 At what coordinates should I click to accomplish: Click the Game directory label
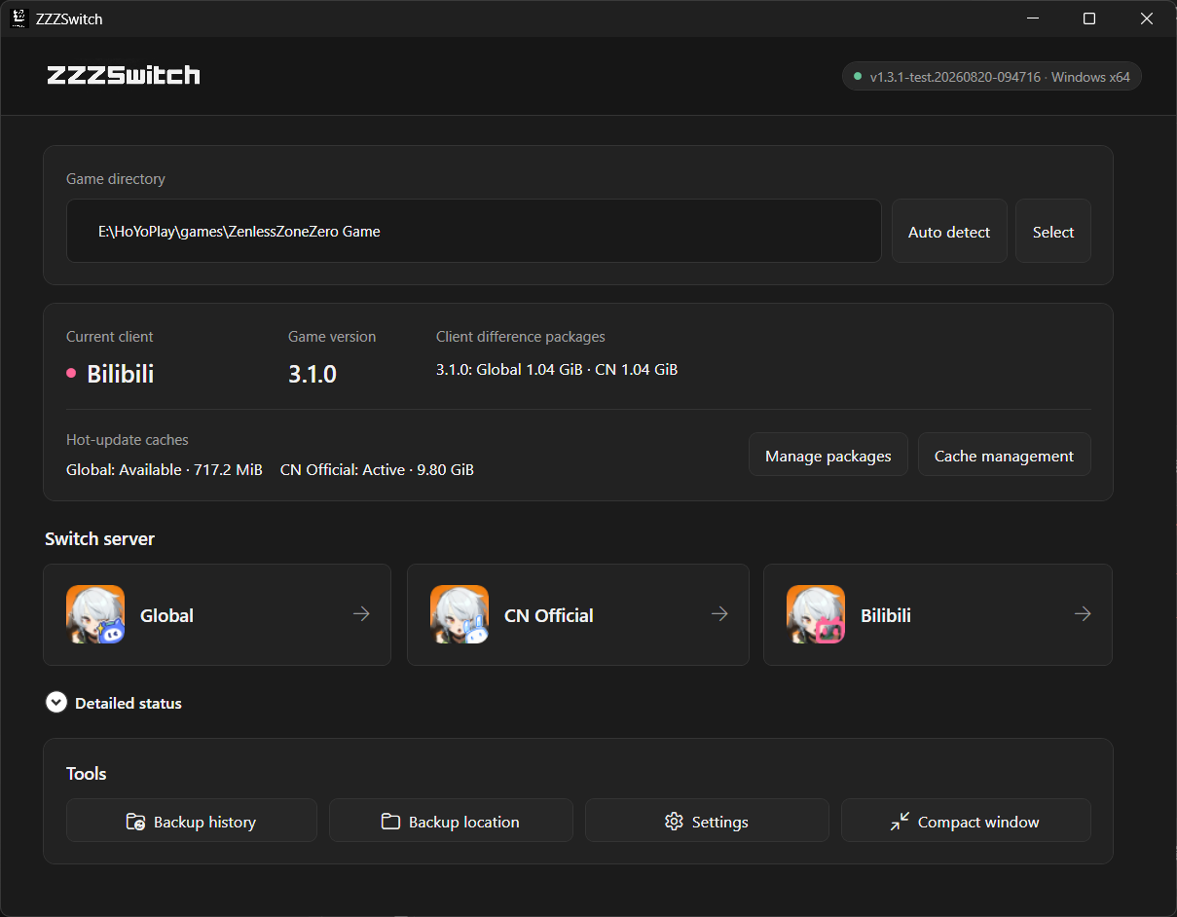click(116, 179)
